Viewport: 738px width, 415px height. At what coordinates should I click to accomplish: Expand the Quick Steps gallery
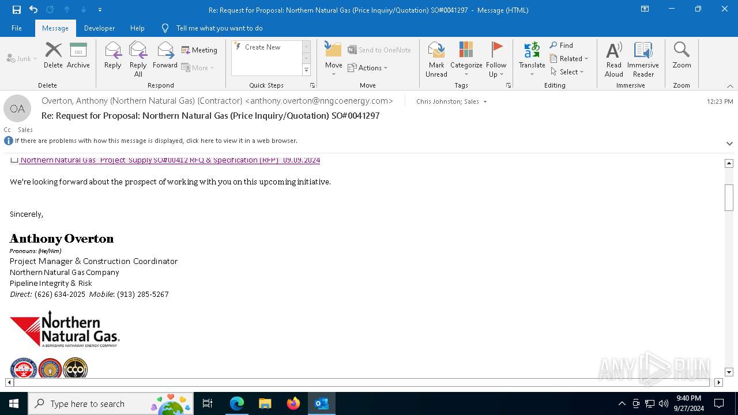[306, 70]
